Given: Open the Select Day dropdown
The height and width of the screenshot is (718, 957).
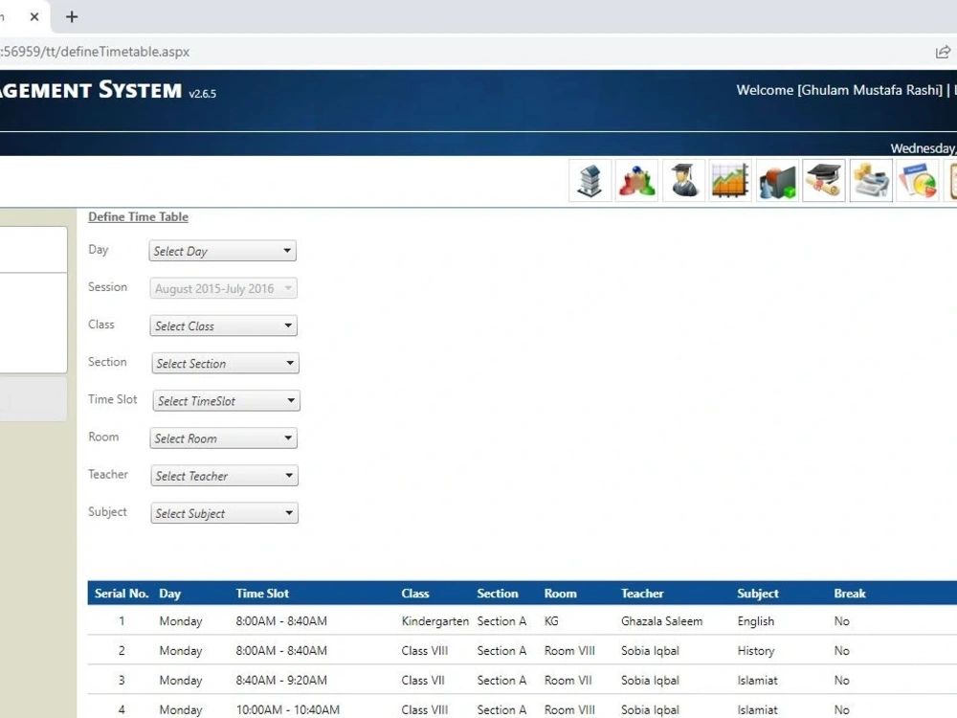Looking at the screenshot, I should click(223, 251).
